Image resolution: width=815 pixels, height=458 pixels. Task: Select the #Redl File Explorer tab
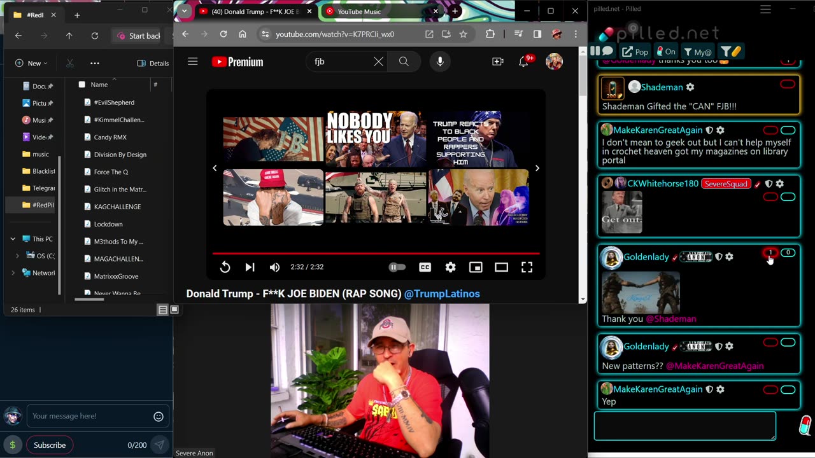[x=36, y=15]
